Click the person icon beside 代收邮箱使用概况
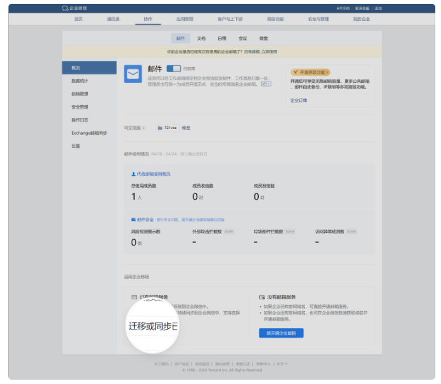Screen dimensions: 441x384 pos(133,173)
